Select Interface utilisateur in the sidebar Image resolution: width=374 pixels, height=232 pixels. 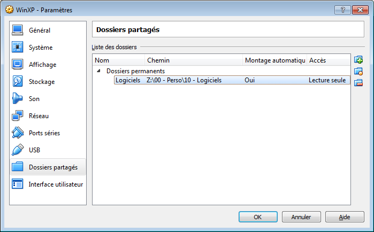pos(56,184)
